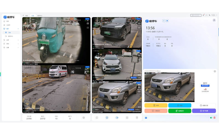Open 首页 in the left sidebar

pyautogui.click(x=8, y=21)
